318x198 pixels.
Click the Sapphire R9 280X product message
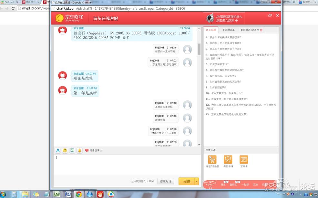pos(132,34)
